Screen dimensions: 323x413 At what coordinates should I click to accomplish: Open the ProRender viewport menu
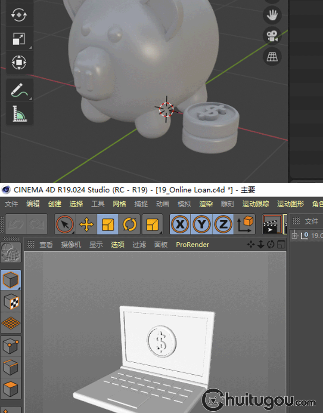(x=192, y=244)
